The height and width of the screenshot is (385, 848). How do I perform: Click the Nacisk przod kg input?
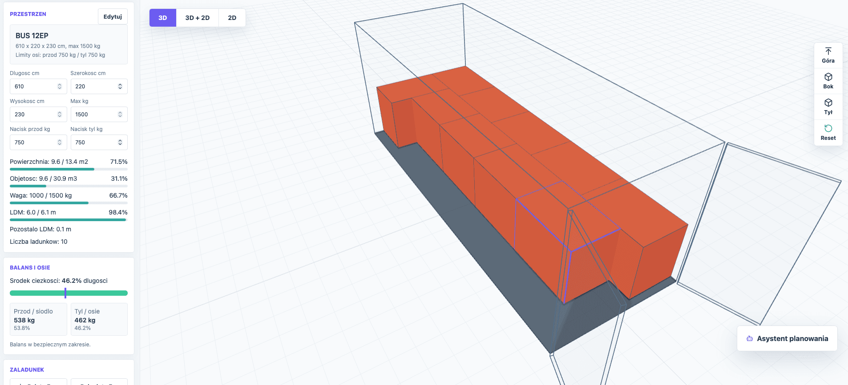pos(38,142)
